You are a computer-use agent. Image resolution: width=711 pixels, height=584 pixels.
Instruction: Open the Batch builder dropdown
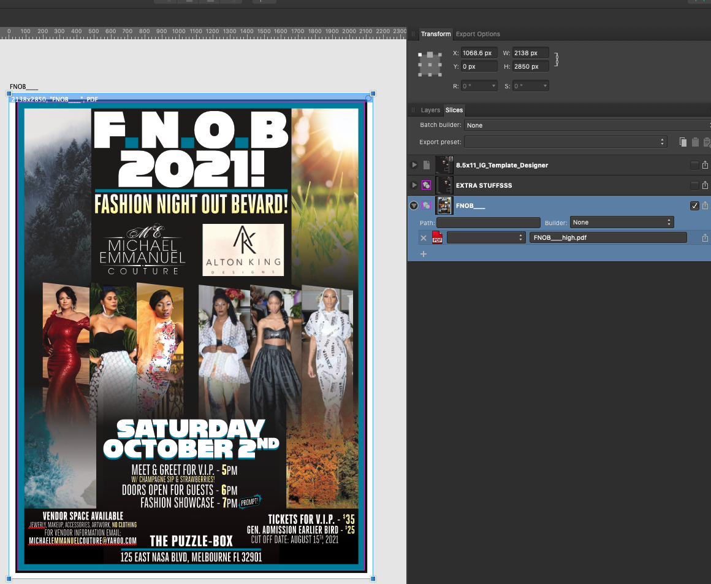[588, 125]
